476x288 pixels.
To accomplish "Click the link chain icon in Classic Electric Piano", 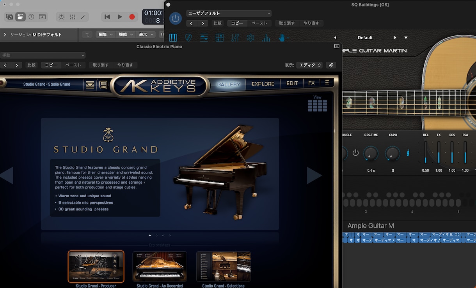I will pyautogui.click(x=331, y=65).
